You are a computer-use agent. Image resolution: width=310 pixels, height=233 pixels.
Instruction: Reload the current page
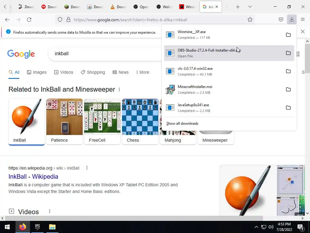coord(29,19)
